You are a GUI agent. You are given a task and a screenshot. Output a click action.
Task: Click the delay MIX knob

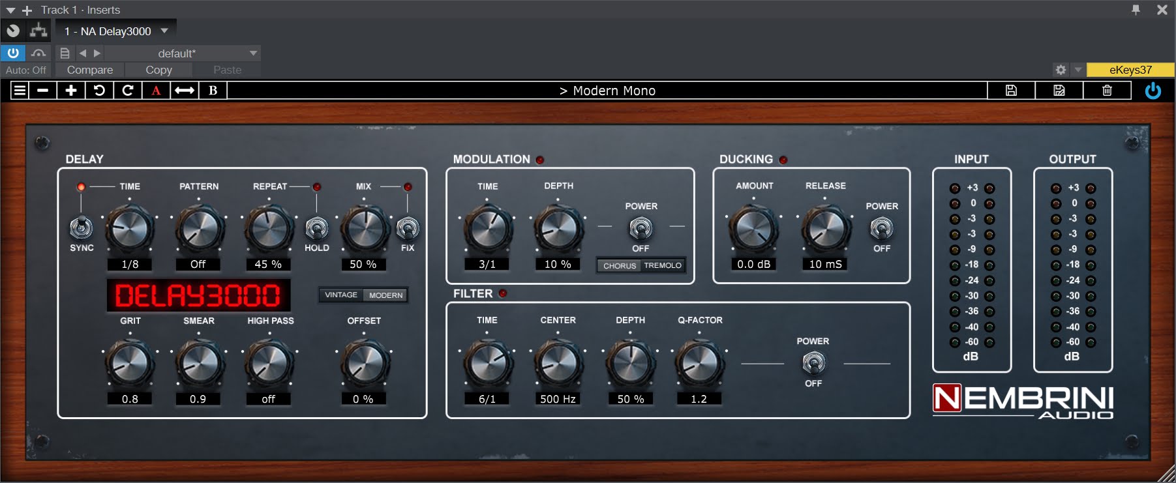tap(363, 229)
